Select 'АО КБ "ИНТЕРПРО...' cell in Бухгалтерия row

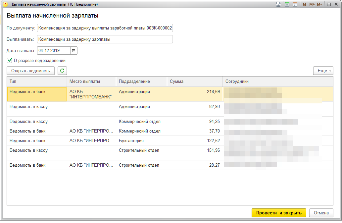[91, 140]
